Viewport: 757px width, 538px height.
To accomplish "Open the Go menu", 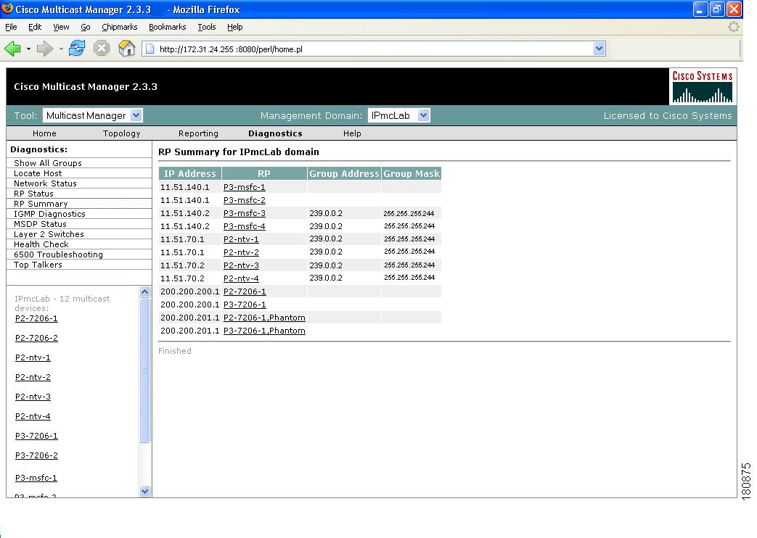I will point(86,27).
